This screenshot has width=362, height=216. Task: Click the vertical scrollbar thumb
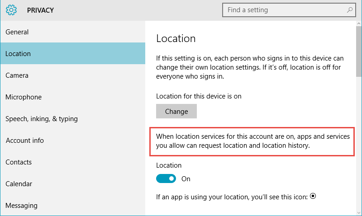tap(358, 52)
